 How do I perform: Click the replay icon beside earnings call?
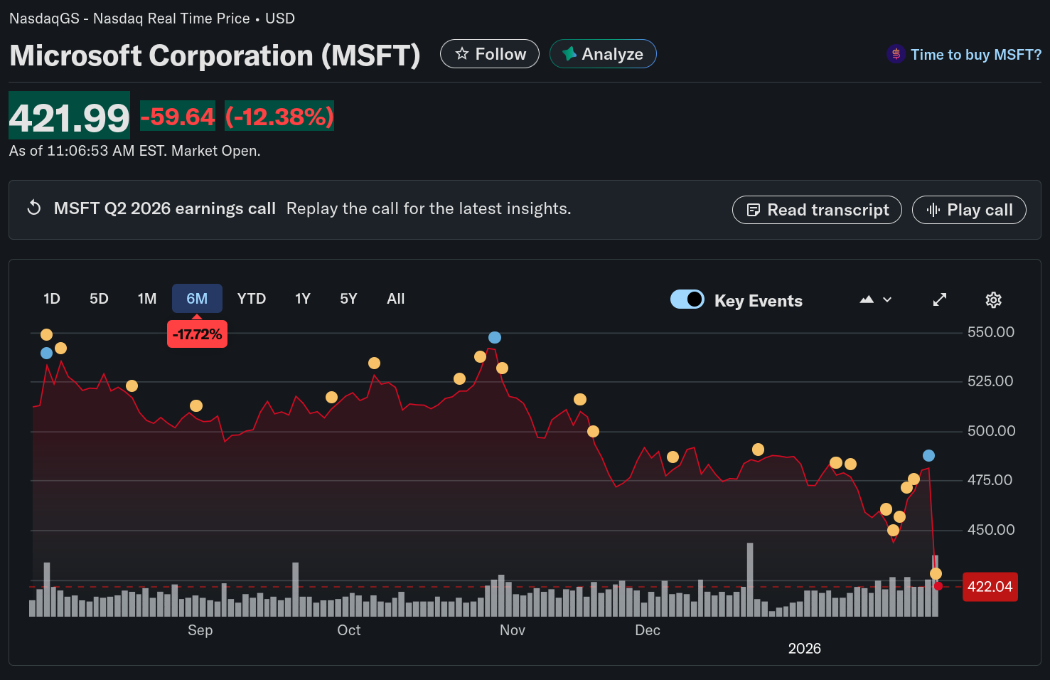click(34, 208)
